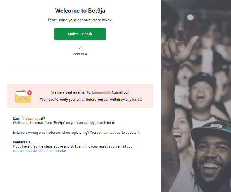Click the sentence about searching for "Bet9ja" email
This screenshot has height=192, width=231.
pyautogui.click(x=64, y=123)
